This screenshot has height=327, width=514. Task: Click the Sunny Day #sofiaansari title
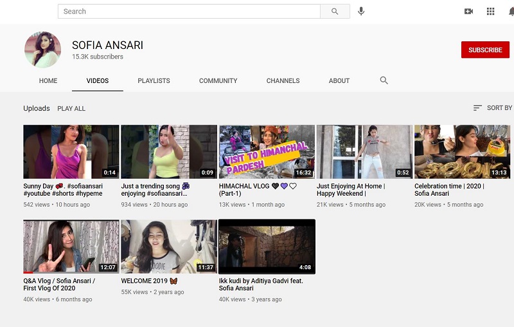(63, 190)
